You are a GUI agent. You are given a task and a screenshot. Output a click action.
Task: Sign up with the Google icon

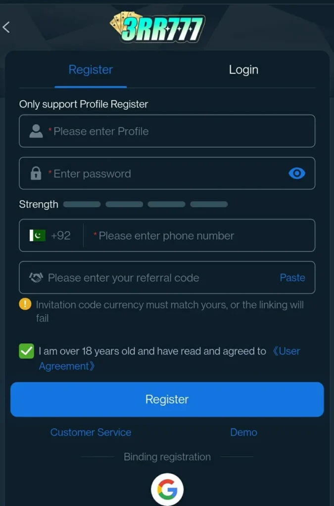pyautogui.click(x=167, y=489)
